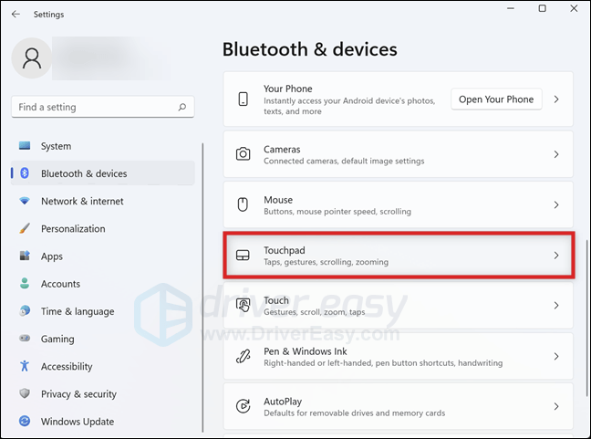Screen dimensions: 591x439
Task: Click the Find a setting search box
Action: (103, 107)
